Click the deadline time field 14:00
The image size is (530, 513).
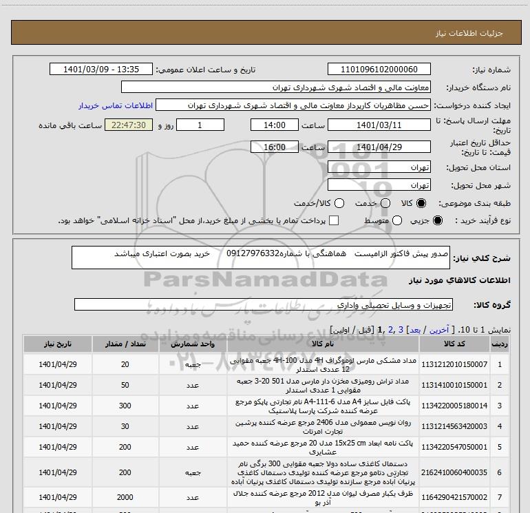pyautogui.click(x=275, y=125)
